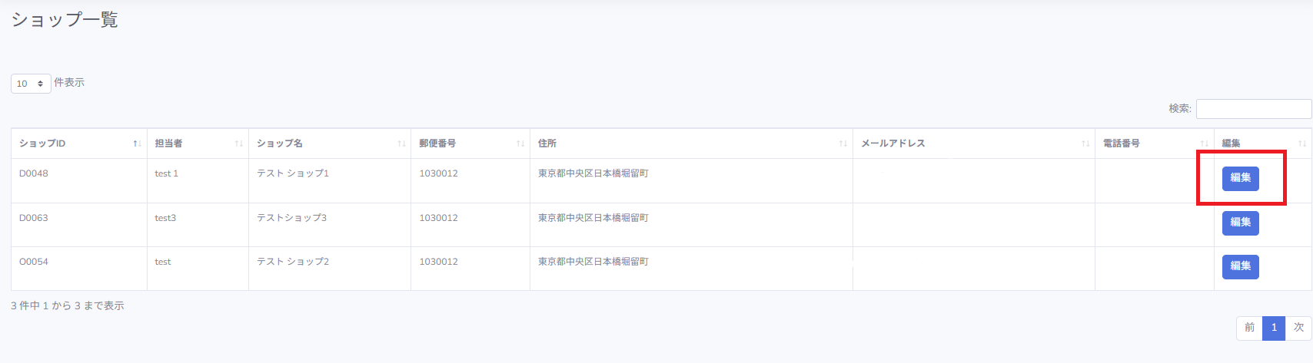
Task: Click メールアドレス column sort arrows
Action: pyautogui.click(x=1085, y=144)
